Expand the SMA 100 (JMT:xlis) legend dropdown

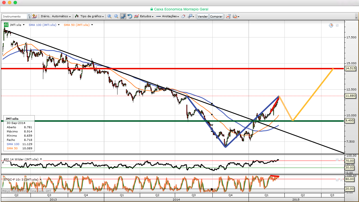(59, 25)
